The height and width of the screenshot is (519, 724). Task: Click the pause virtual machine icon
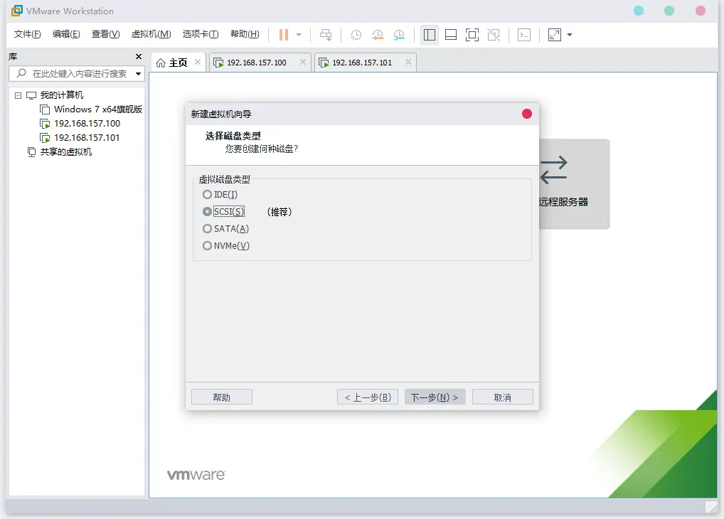(x=284, y=35)
